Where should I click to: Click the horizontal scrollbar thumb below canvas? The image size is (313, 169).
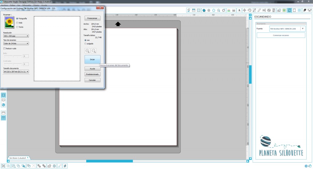[x=109, y=161]
